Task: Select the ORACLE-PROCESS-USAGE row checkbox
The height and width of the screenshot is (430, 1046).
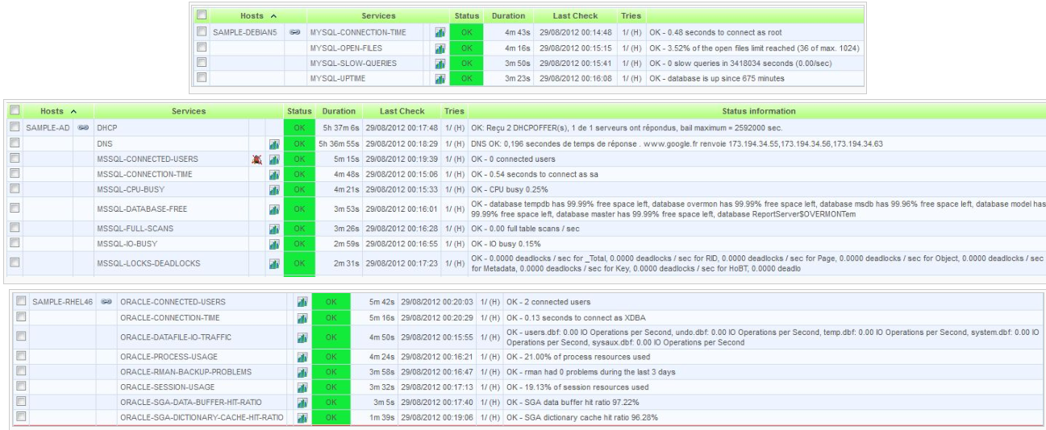Action: (x=21, y=357)
